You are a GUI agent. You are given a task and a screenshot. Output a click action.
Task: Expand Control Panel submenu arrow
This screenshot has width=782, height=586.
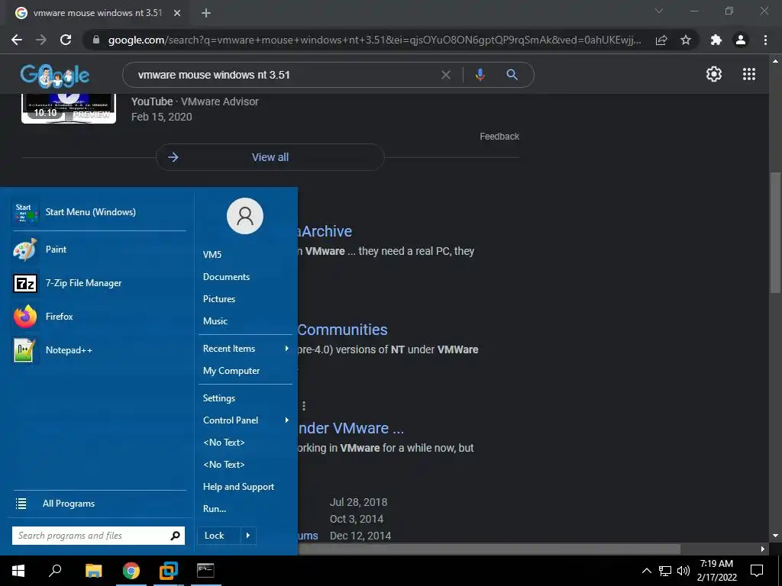tap(287, 420)
